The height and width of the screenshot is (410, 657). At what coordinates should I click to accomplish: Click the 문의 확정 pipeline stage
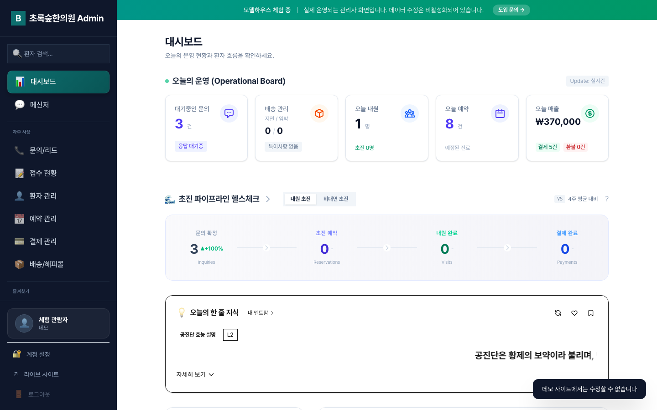point(206,248)
